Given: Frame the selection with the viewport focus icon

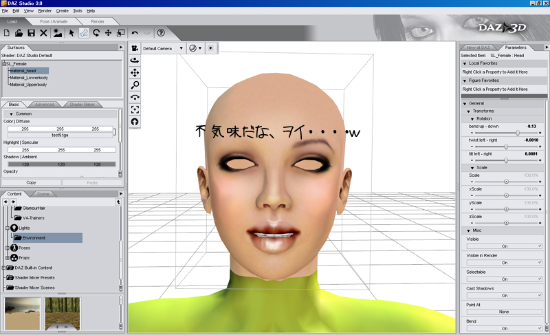Looking at the screenshot, I should pyautogui.click(x=135, y=109).
